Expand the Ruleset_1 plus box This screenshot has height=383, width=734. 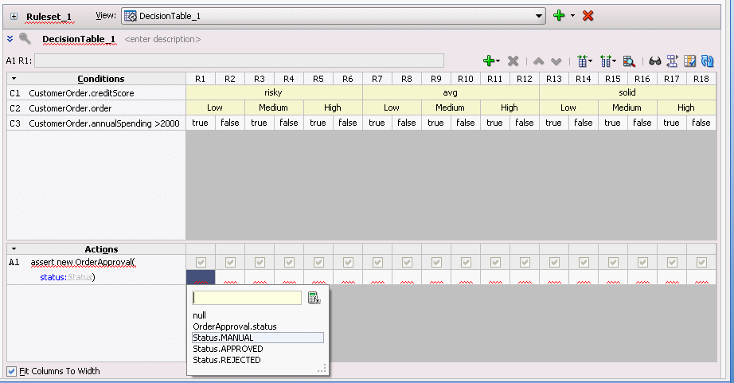tap(14, 17)
